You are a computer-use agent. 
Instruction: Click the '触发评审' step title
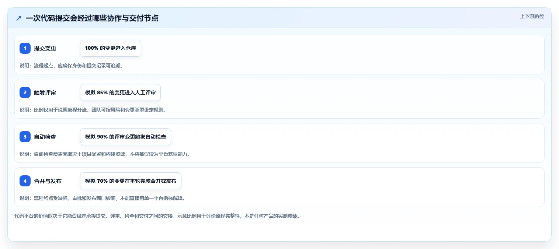(x=45, y=92)
